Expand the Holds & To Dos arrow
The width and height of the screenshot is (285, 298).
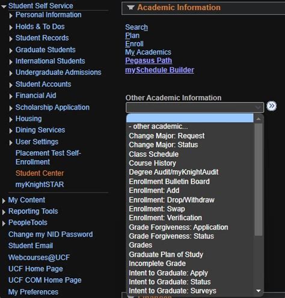[11, 28]
